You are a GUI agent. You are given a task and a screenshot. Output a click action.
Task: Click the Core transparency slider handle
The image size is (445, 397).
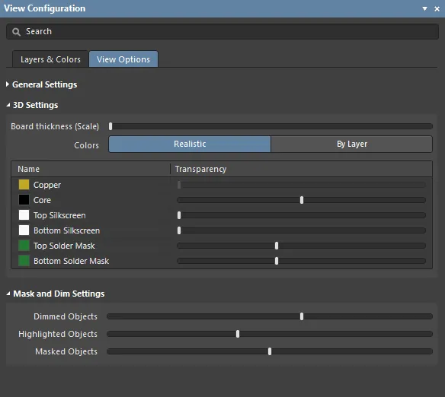coord(302,200)
